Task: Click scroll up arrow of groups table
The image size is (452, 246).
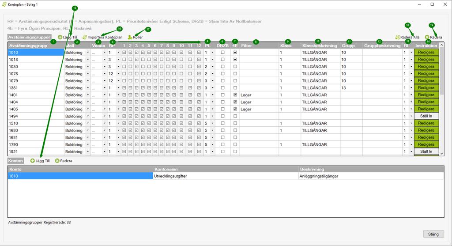Action: 441,45
